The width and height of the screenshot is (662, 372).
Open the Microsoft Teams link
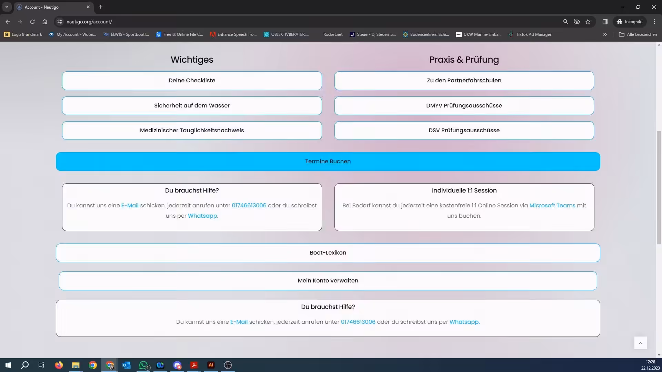pos(552,205)
